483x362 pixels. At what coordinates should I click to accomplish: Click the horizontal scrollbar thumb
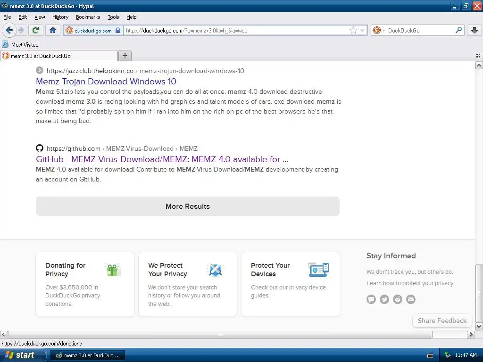[x=220, y=334]
